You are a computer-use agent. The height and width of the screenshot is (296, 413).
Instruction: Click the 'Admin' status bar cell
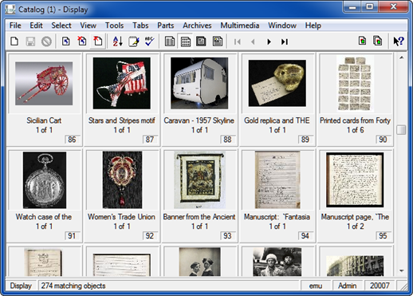tap(347, 286)
